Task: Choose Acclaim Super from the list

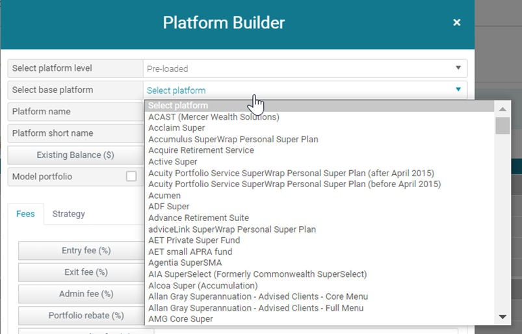Action: tap(320, 128)
